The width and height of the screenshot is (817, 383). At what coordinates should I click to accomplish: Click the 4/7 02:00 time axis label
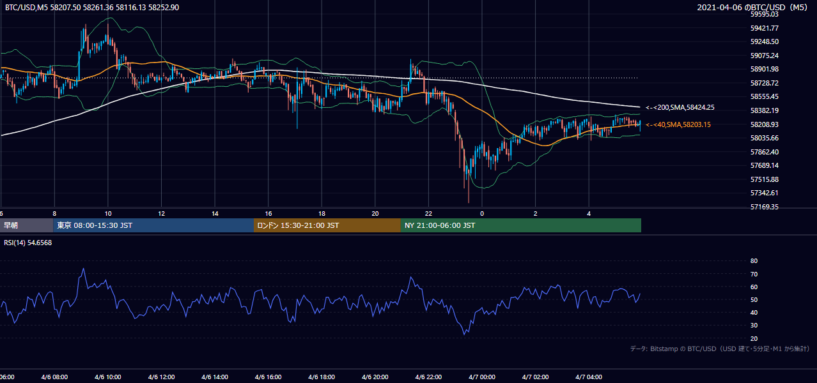tap(536, 377)
